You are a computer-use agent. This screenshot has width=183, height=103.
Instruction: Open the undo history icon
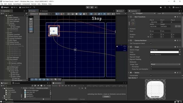pyautogui.click(x=165, y=7)
